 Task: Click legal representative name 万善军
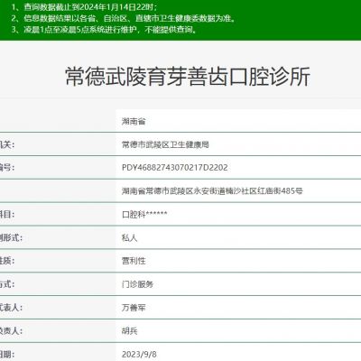pyautogui.click(x=134, y=308)
